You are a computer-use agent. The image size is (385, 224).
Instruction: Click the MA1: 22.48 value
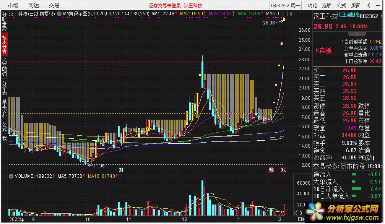pyautogui.click(x=163, y=14)
